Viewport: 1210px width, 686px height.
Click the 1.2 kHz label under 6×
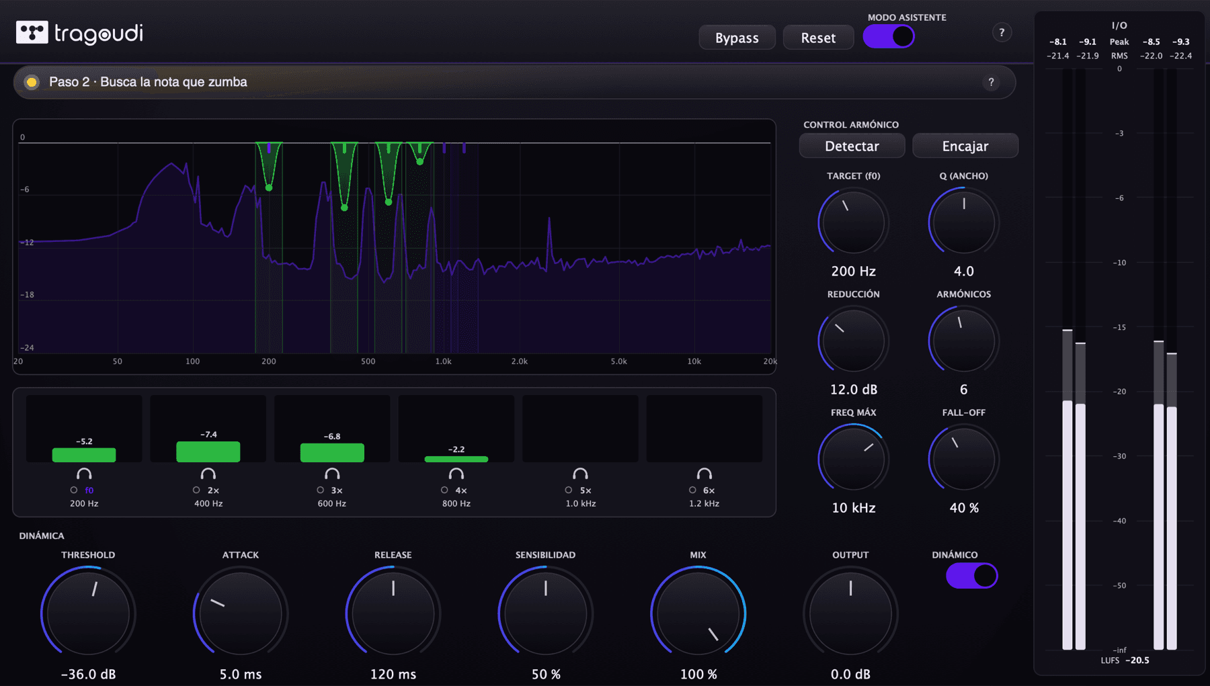point(704,503)
